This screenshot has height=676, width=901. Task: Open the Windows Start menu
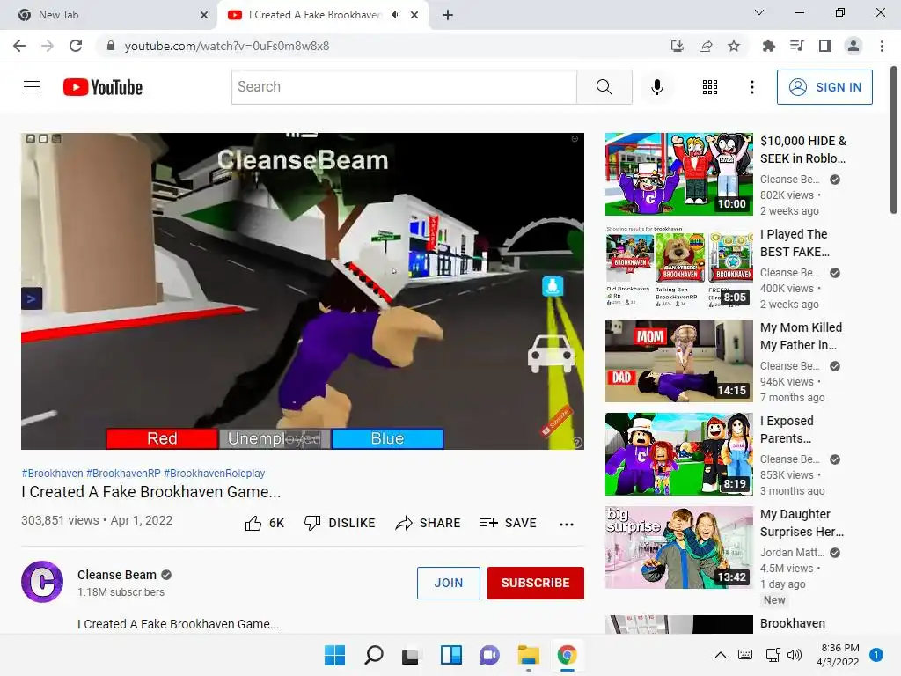coord(334,655)
